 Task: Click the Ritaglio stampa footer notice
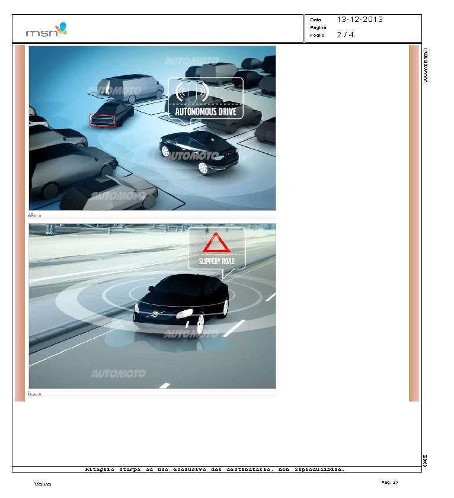[x=215, y=469]
